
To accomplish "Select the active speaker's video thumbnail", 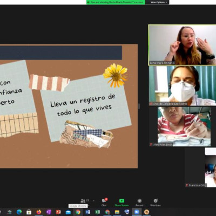I will [182, 45].
